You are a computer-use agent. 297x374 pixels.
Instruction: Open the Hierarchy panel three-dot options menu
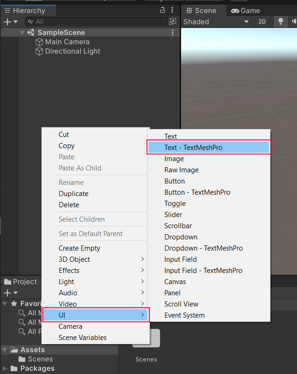point(172,10)
